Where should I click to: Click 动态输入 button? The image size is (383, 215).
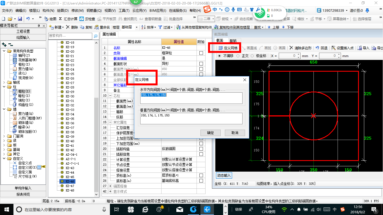[x=224, y=176]
